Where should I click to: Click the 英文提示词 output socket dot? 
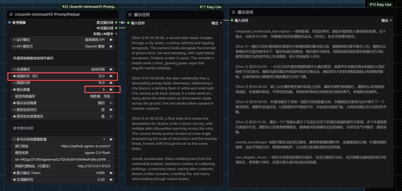116,23
